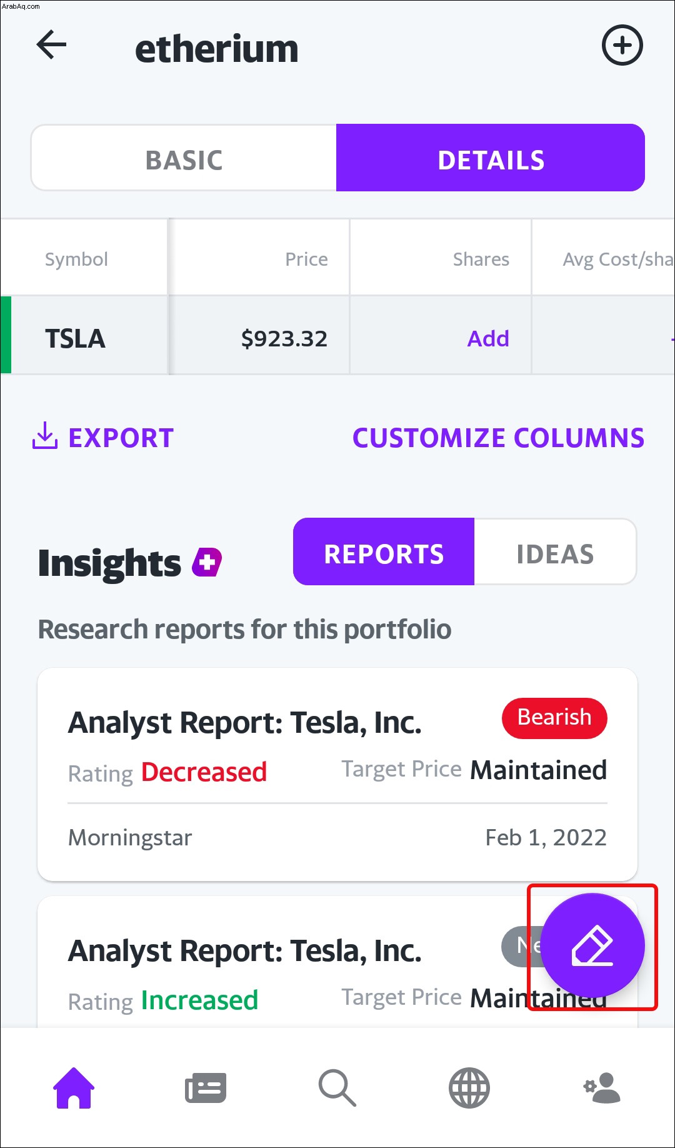
Task: Select the REPORTS insights tab
Action: click(384, 552)
